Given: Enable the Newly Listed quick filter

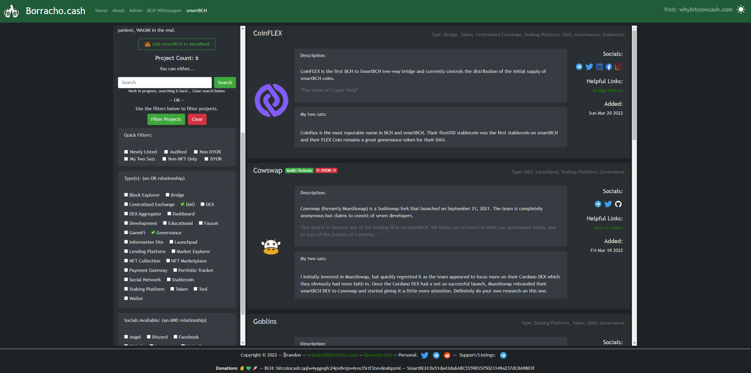Looking at the screenshot, I should point(126,152).
